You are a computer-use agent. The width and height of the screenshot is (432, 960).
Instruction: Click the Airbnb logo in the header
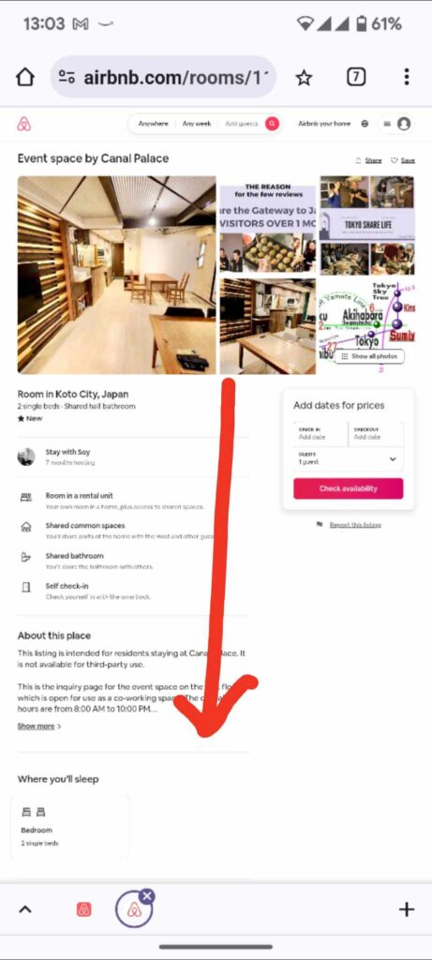[23, 125]
